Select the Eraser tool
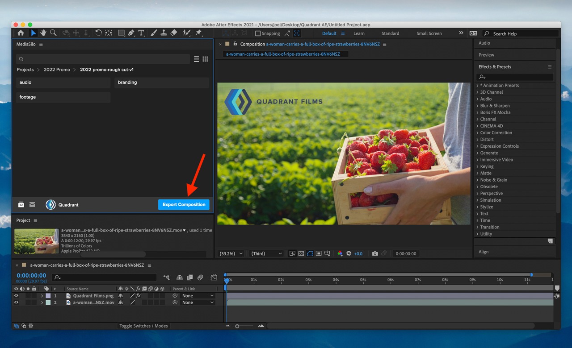The width and height of the screenshot is (572, 348). (174, 33)
